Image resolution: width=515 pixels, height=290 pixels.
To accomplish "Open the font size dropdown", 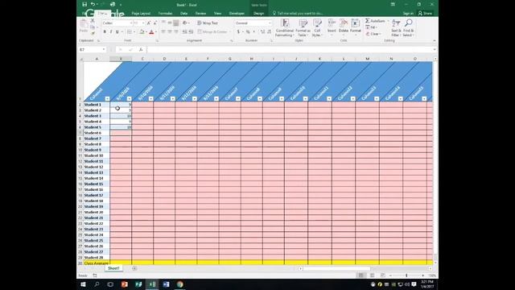I will (143, 23).
